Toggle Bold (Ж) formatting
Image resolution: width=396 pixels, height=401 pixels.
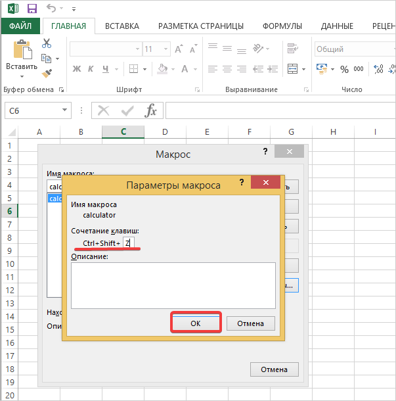pyautogui.click(x=76, y=69)
